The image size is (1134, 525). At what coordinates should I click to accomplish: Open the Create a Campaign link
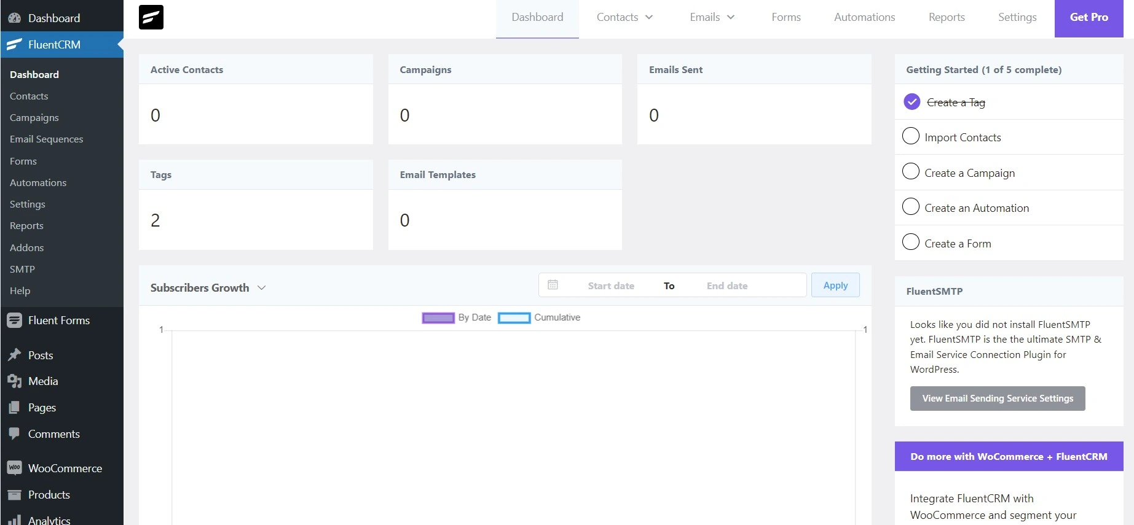pyautogui.click(x=969, y=173)
